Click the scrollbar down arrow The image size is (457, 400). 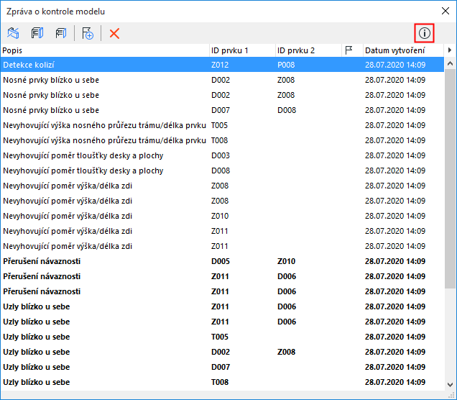pos(451,385)
